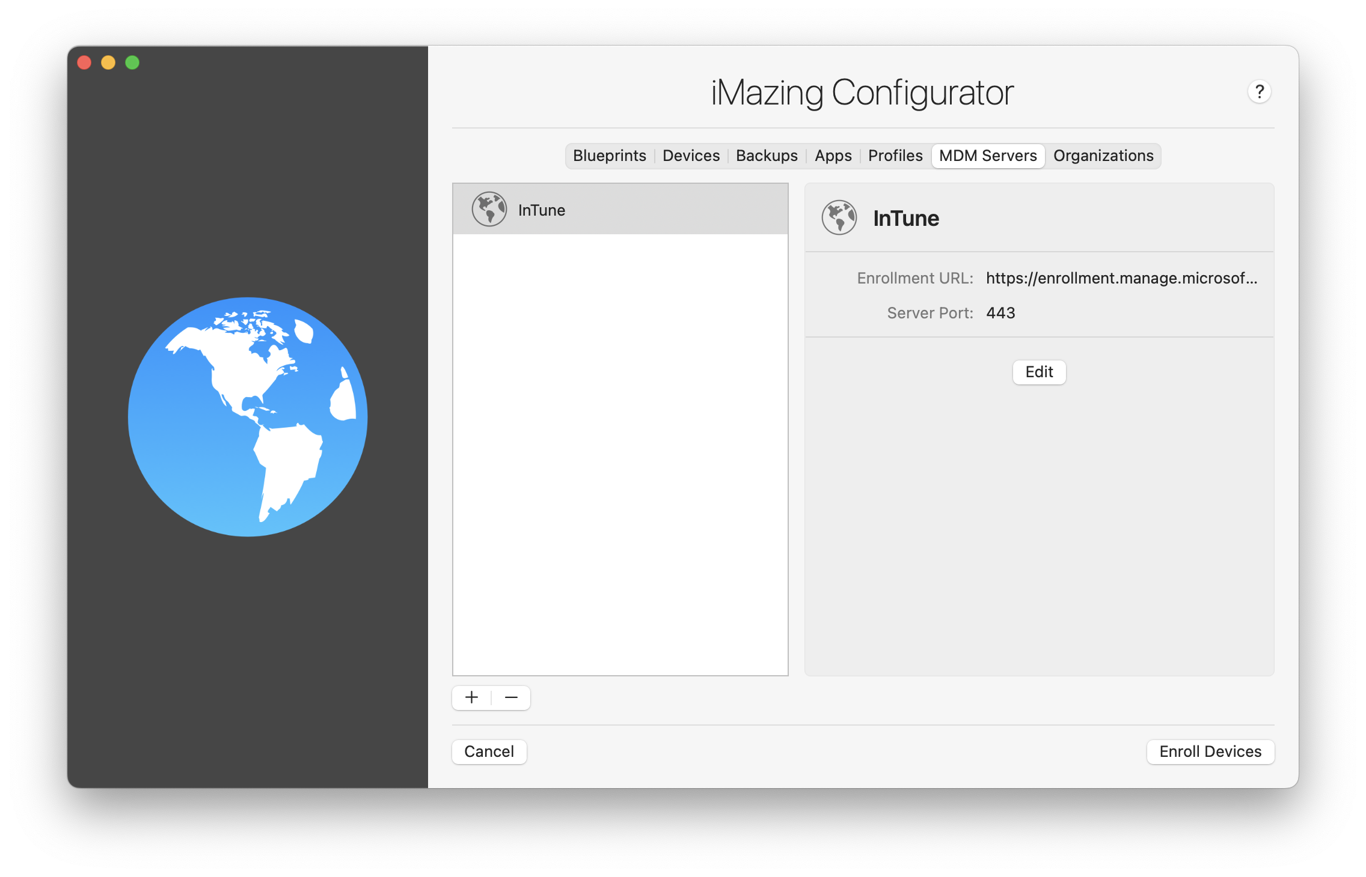Click the globe icon in the InTune list row

489,209
